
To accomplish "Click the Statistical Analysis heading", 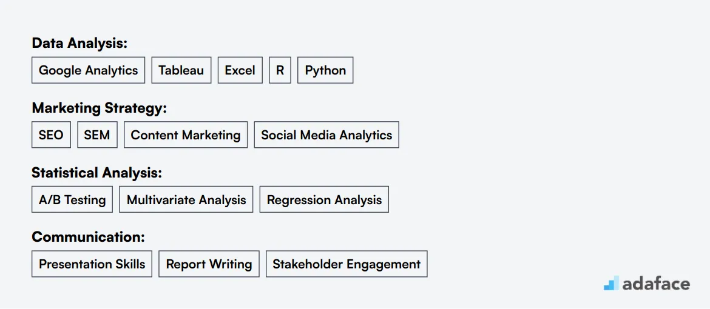I will (x=96, y=173).
